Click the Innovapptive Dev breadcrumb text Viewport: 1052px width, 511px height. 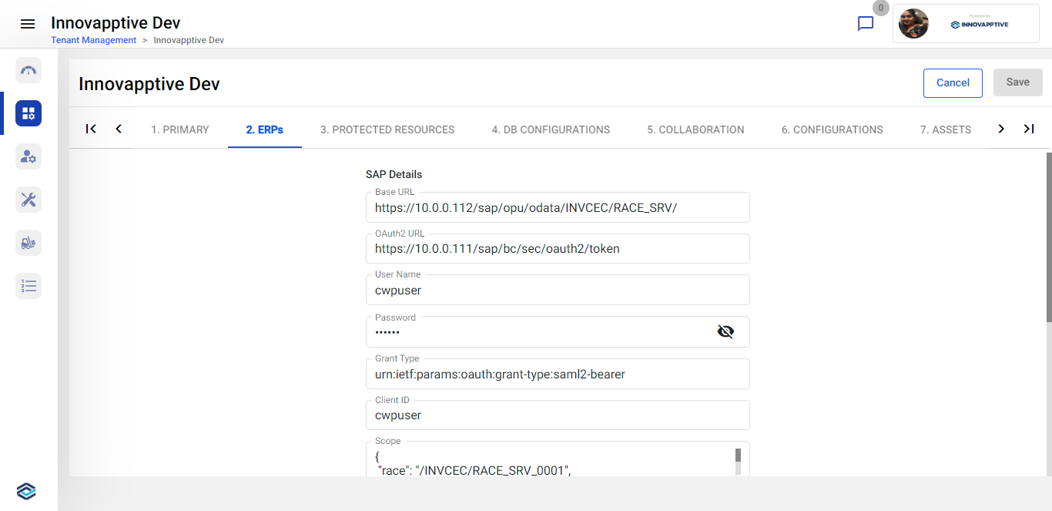pyautogui.click(x=189, y=40)
